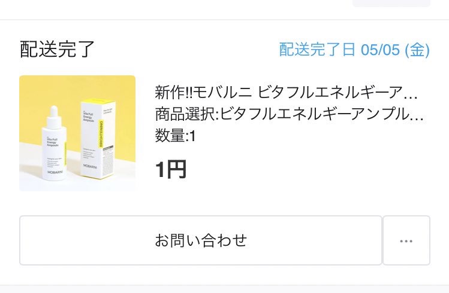Tap the 1円 price label
The image size is (449, 293).
(x=171, y=169)
